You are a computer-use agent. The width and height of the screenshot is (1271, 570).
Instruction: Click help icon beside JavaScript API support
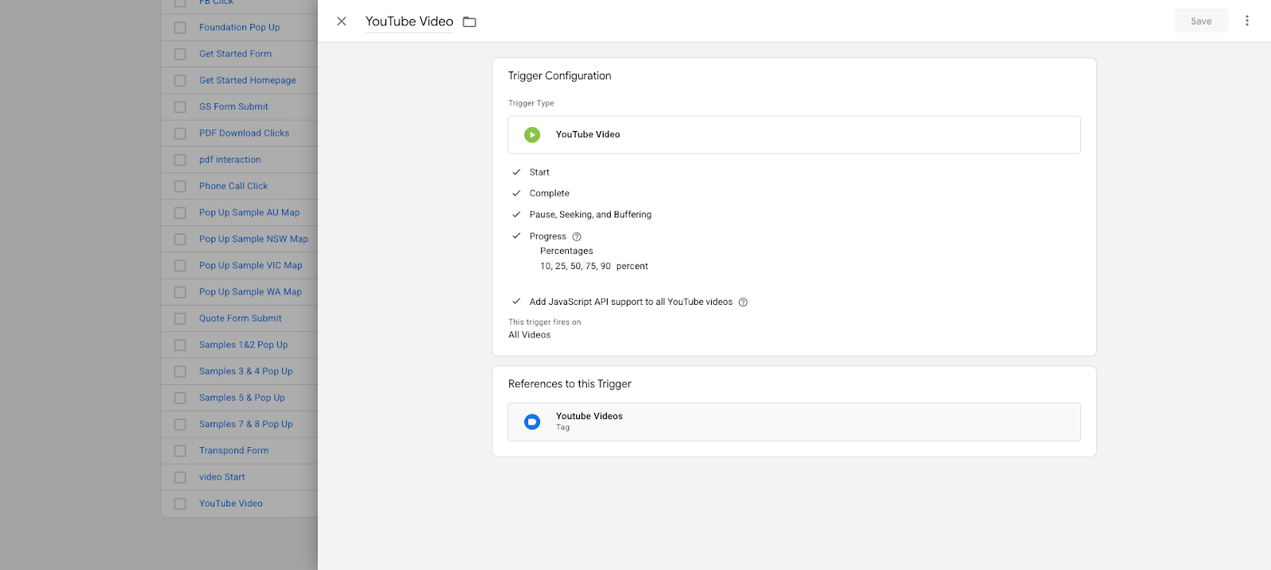(x=744, y=302)
